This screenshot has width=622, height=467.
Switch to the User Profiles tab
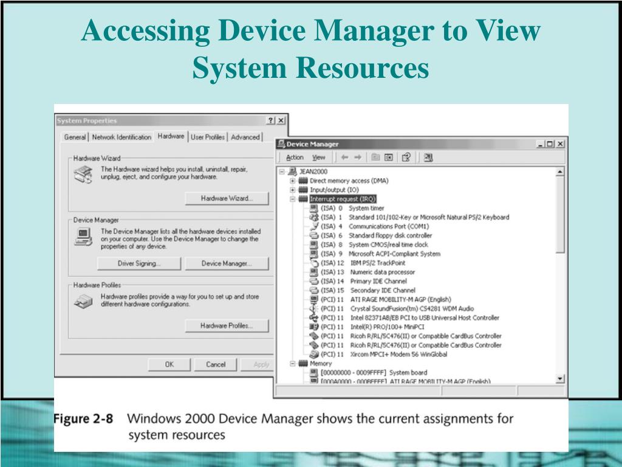[208, 137]
